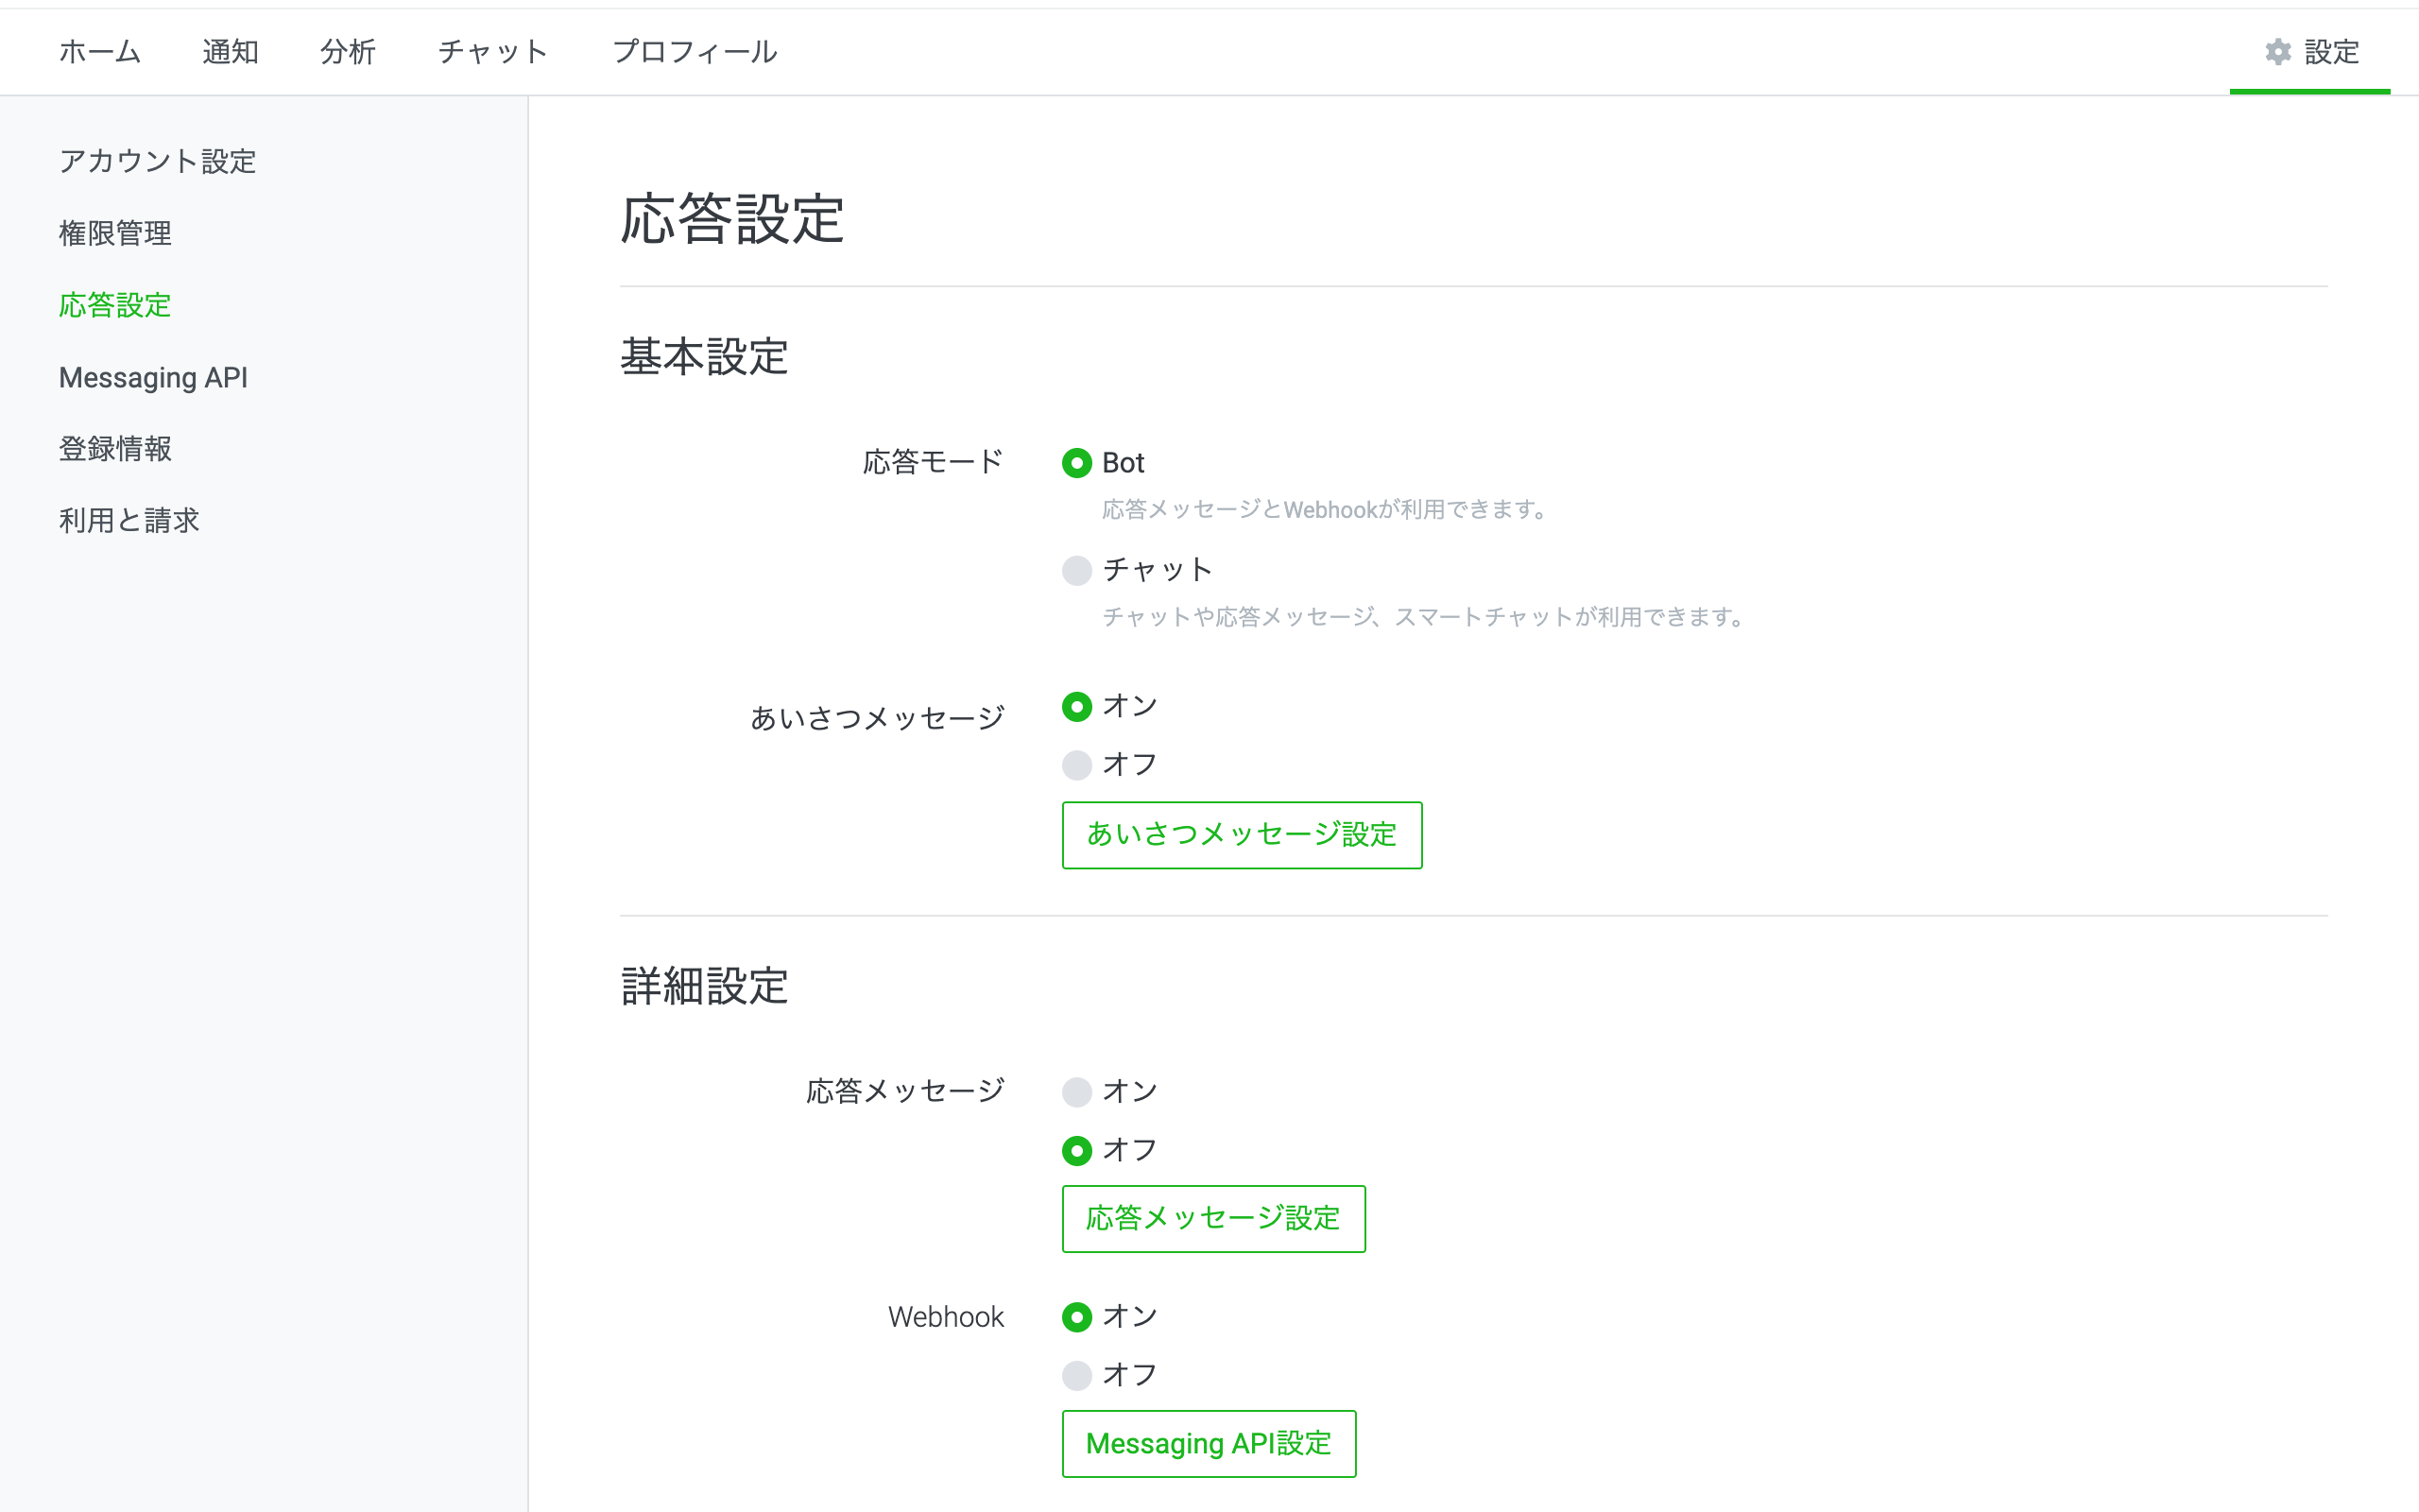Click description 応答メッセージとWebhookが利用できます。
Image resolution: width=2419 pixels, height=1512 pixels.
(1327, 510)
